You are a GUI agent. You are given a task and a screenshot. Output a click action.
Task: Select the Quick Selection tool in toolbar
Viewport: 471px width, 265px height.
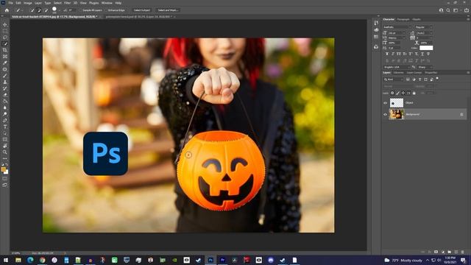[x=5, y=43]
